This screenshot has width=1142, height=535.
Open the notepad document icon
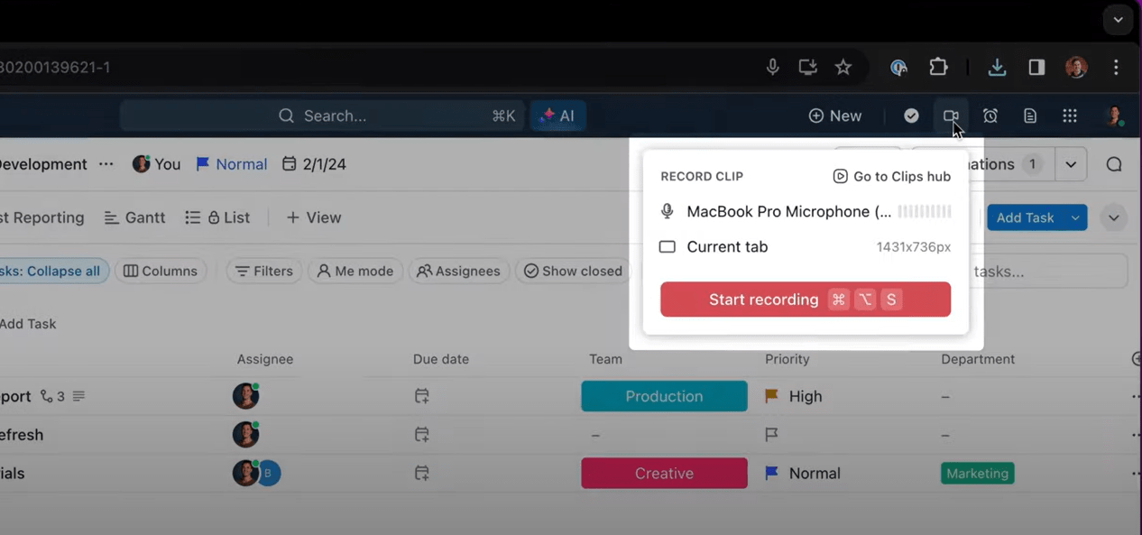[1030, 115]
